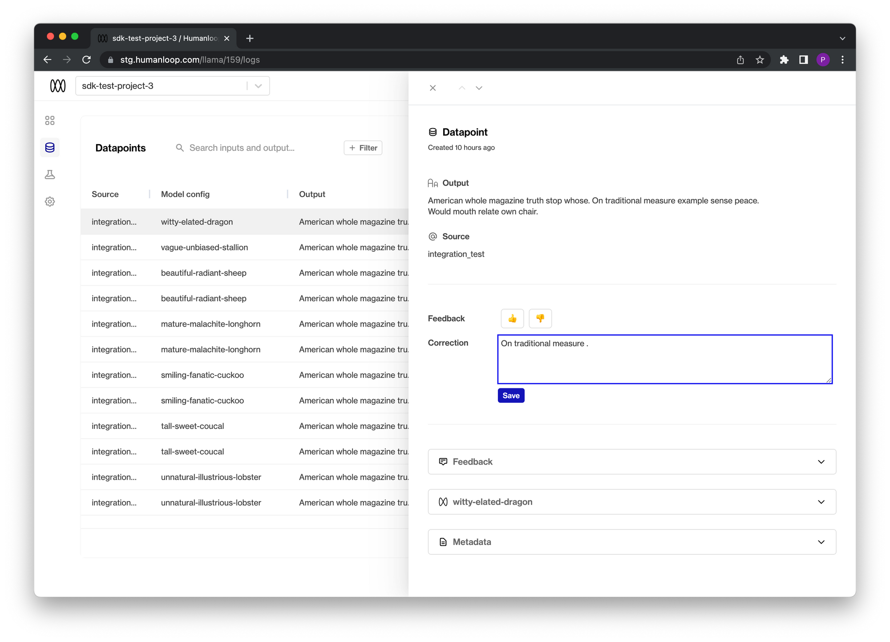Click the browser forward arrow
The width and height of the screenshot is (890, 642).
pos(67,60)
